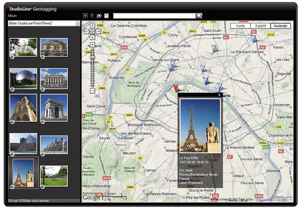This screenshot has width=302, height=209.
Task: Pan the map left with arrow button
Action: (x=86, y=32)
